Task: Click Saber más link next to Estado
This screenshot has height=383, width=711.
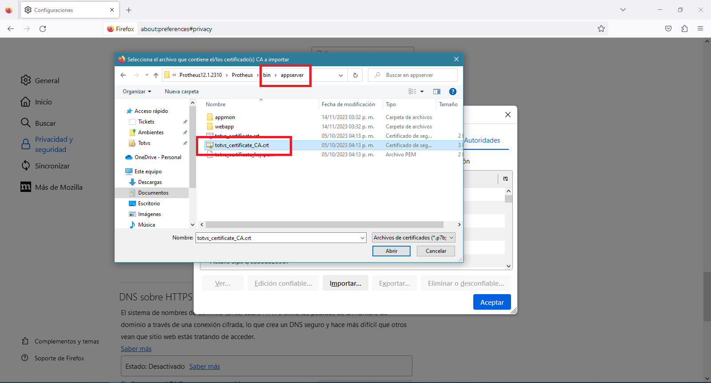Action: pos(204,367)
